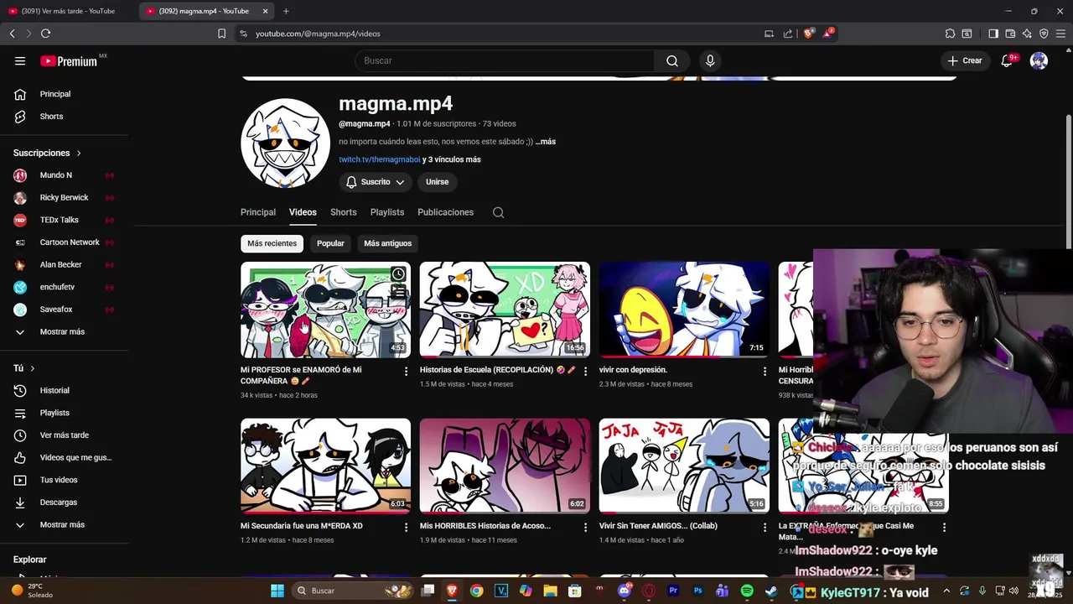Open the YouTube hamburger guide menu
The image size is (1073, 604).
click(20, 60)
